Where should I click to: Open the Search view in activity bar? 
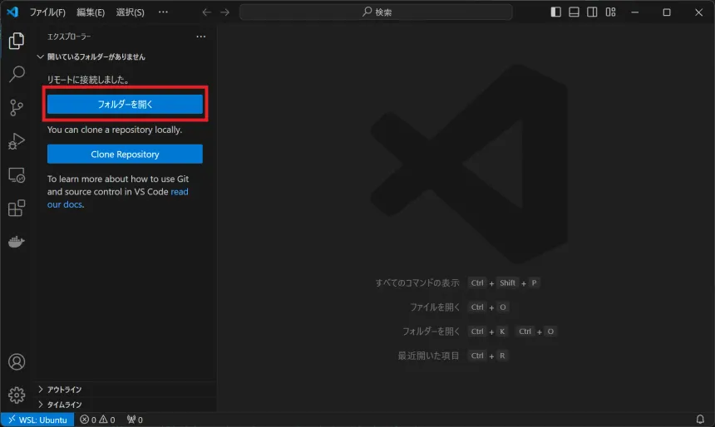pos(17,74)
